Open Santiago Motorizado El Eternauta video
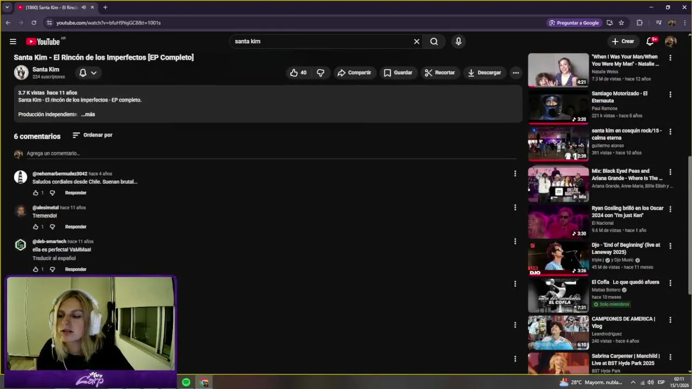 [x=558, y=106]
